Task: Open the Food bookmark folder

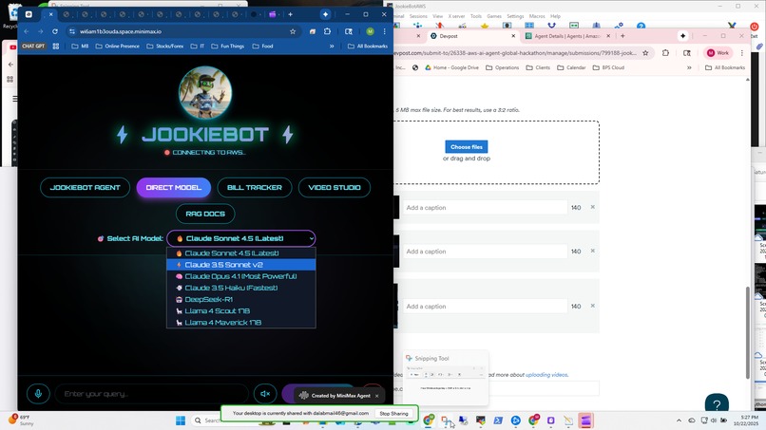Action: (263, 47)
